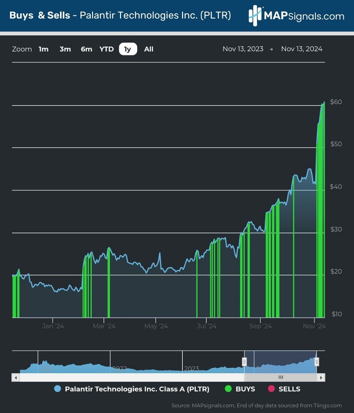Click the $10 axis label
The width and height of the screenshot is (354, 413).
pos(337,314)
